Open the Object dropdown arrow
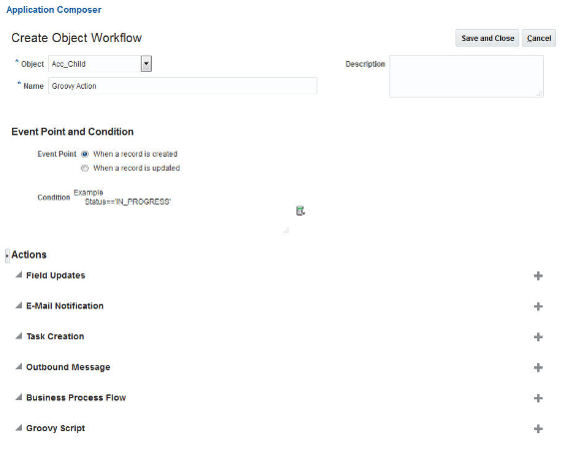The height and width of the screenshot is (474, 565). click(x=146, y=64)
